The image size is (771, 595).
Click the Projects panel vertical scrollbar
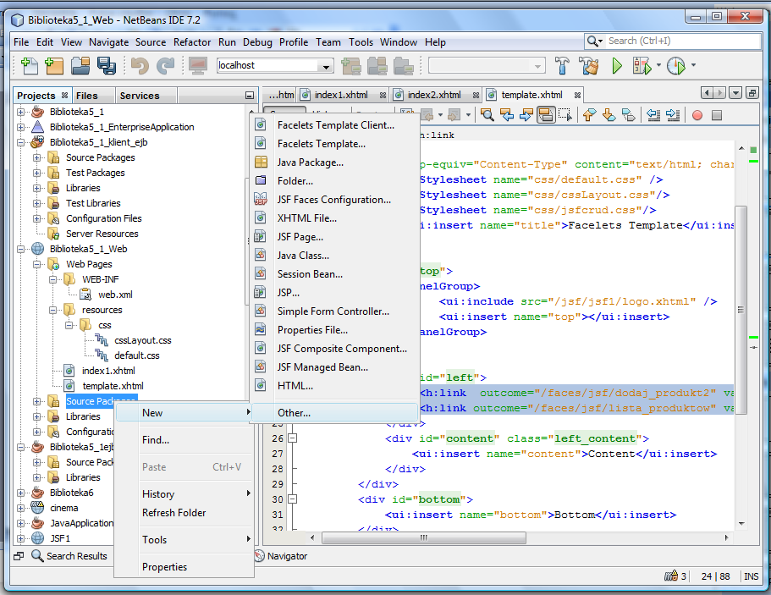(247, 241)
